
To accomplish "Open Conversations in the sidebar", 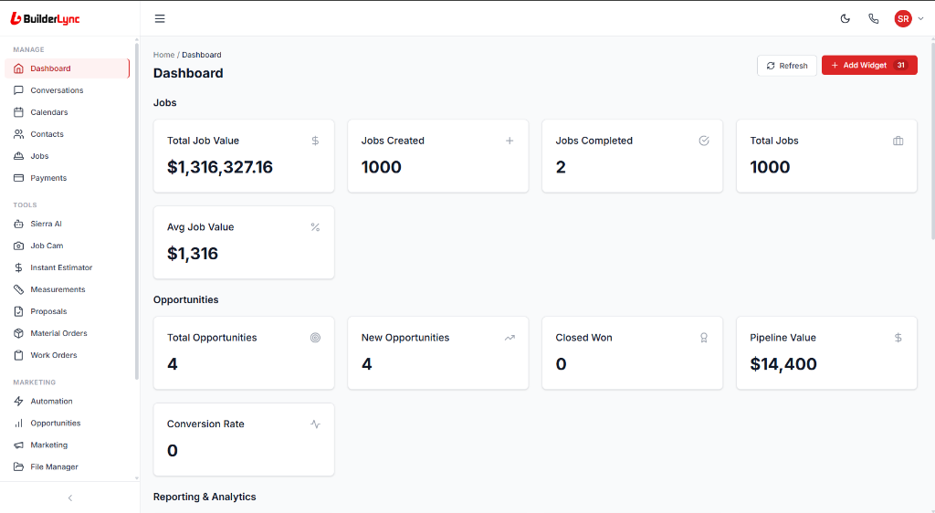I will point(67,90).
